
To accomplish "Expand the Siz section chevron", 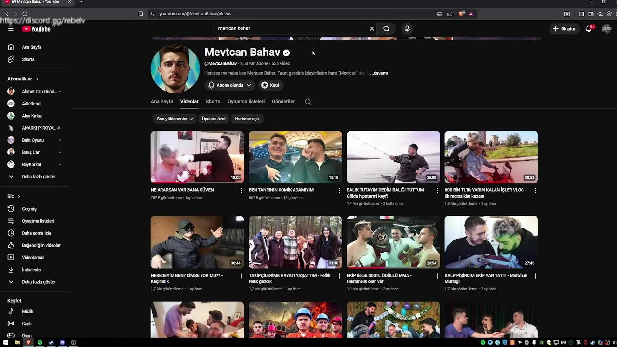I will (x=19, y=196).
